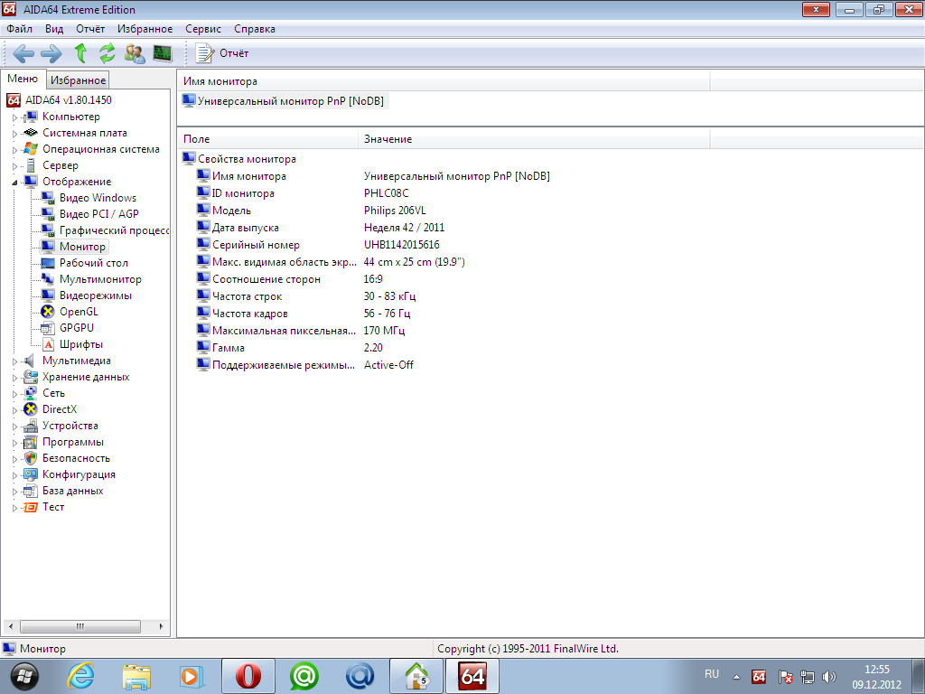Select AIDA64 v1.80.1450 root tree item
The height and width of the screenshot is (694, 925).
[68, 100]
